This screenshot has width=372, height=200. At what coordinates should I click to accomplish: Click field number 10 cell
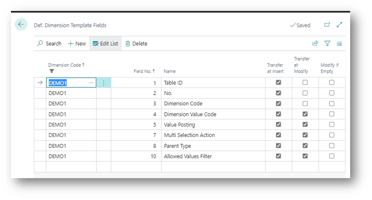click(x=136, y=156)
